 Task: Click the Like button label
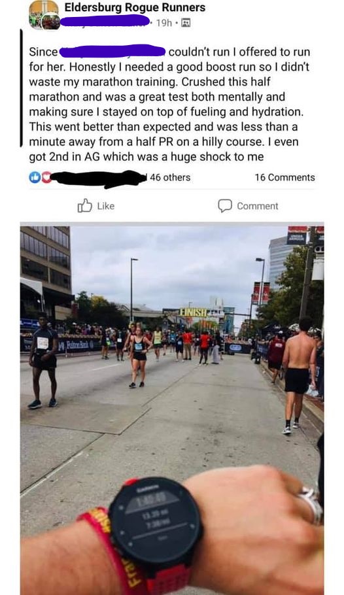(x=105, y=206)
